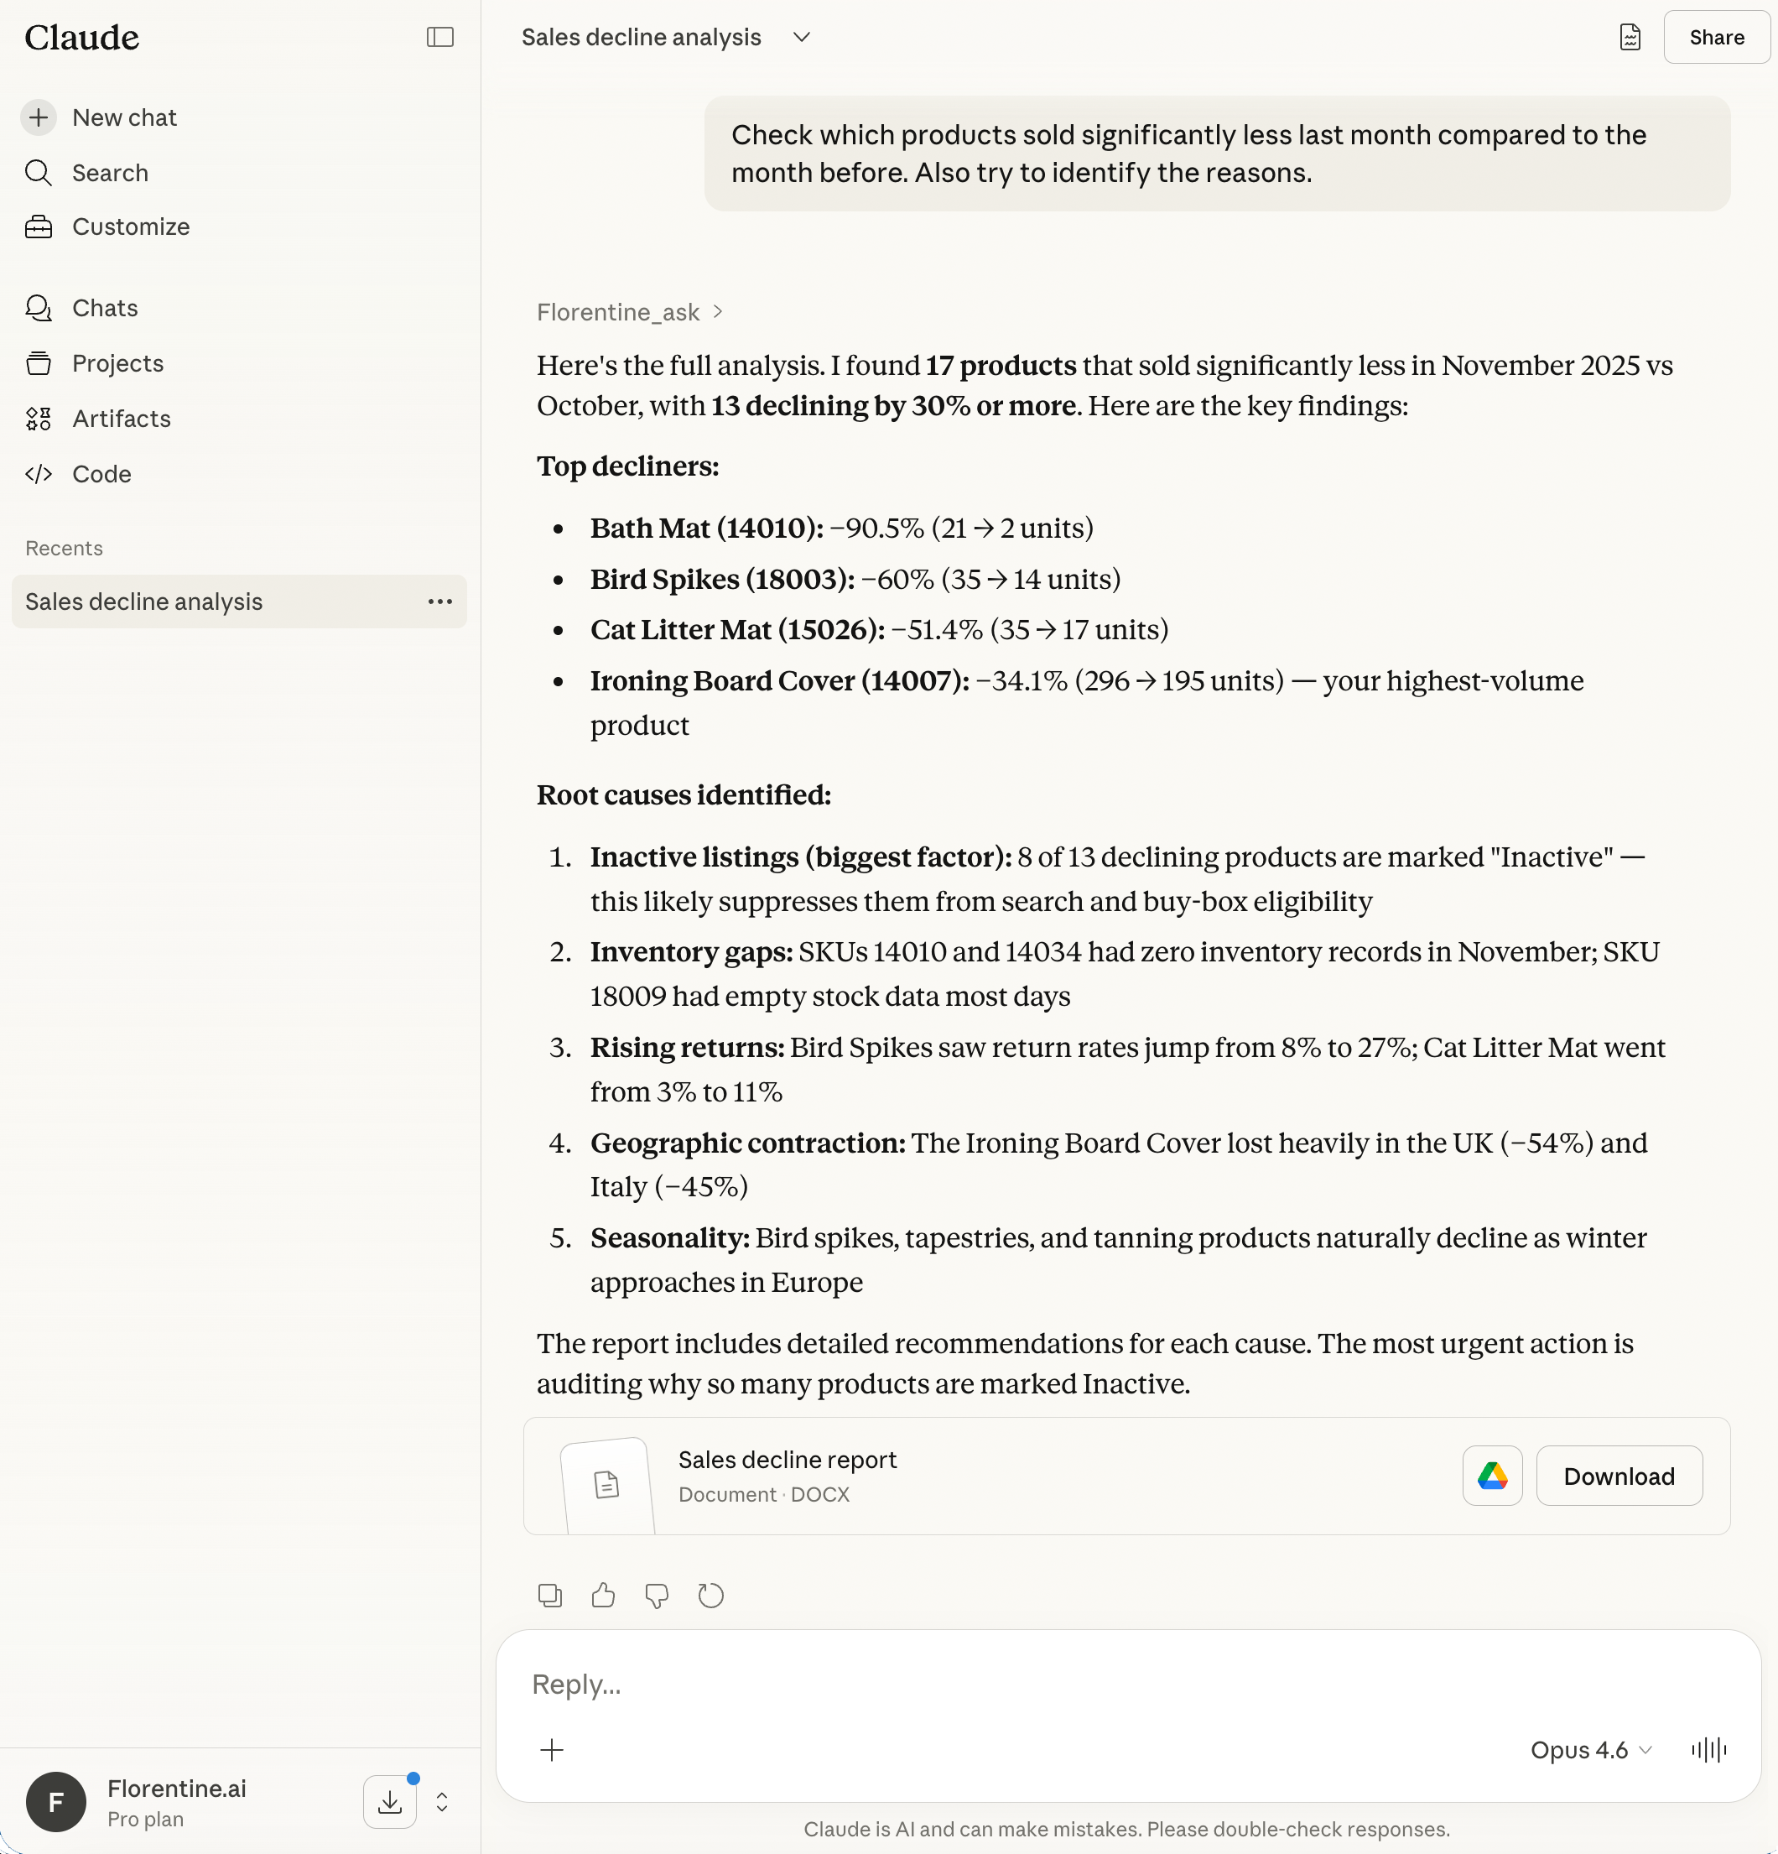Give the response a thumbs down
This screenshot has height=1854, width=1778.
point(658,1595)
